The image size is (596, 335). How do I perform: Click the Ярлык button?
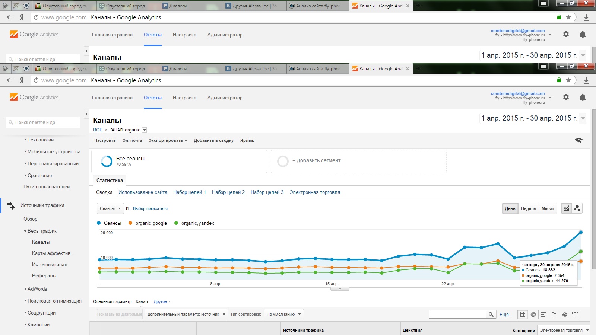coord(247,140)
